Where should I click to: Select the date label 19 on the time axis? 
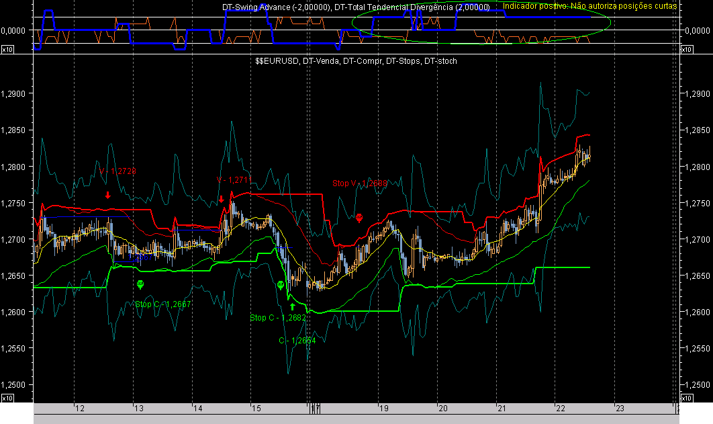pyautogui.click(x=385, y=407)
